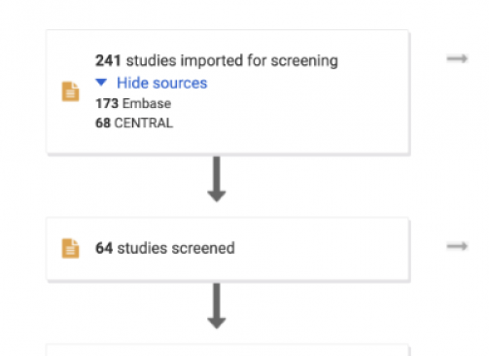This screenshot has height=356, width=489.
Task: Click the word Embase in sources list
Action: coord(147,104)
